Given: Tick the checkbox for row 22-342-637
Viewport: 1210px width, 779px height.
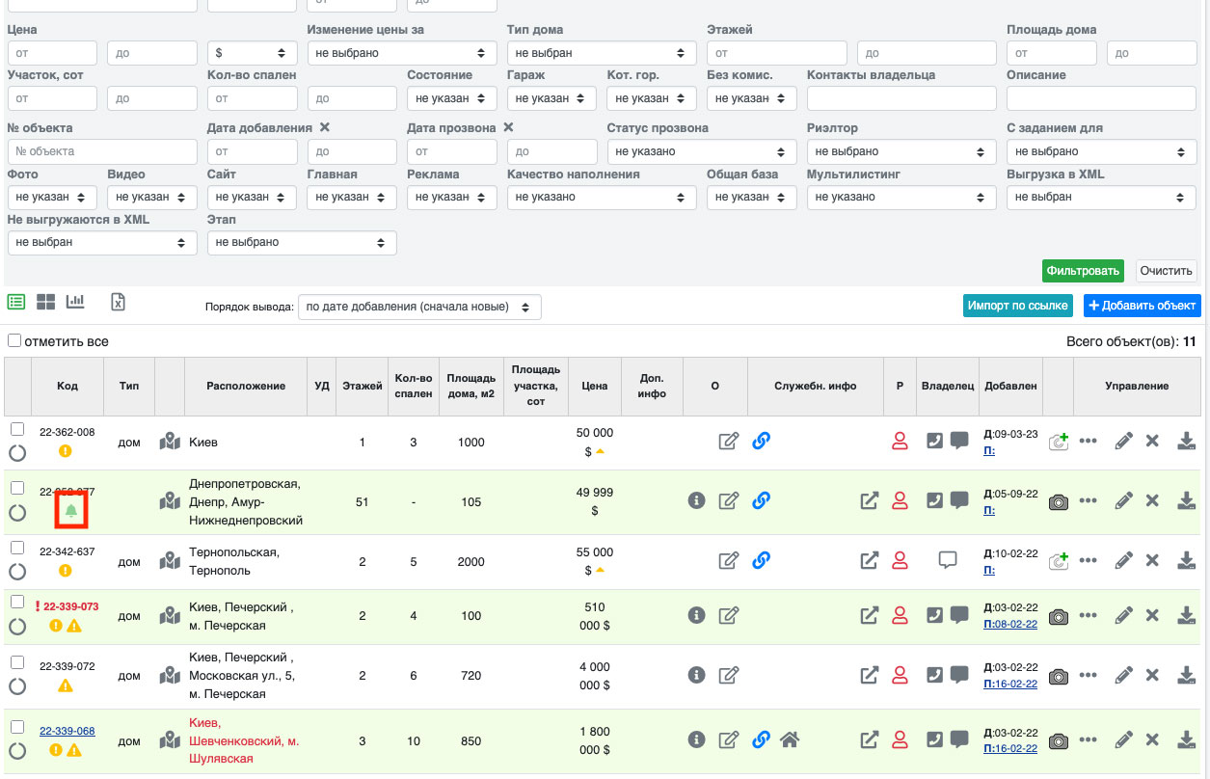Looking at the screenshot, I should point(16,548).
